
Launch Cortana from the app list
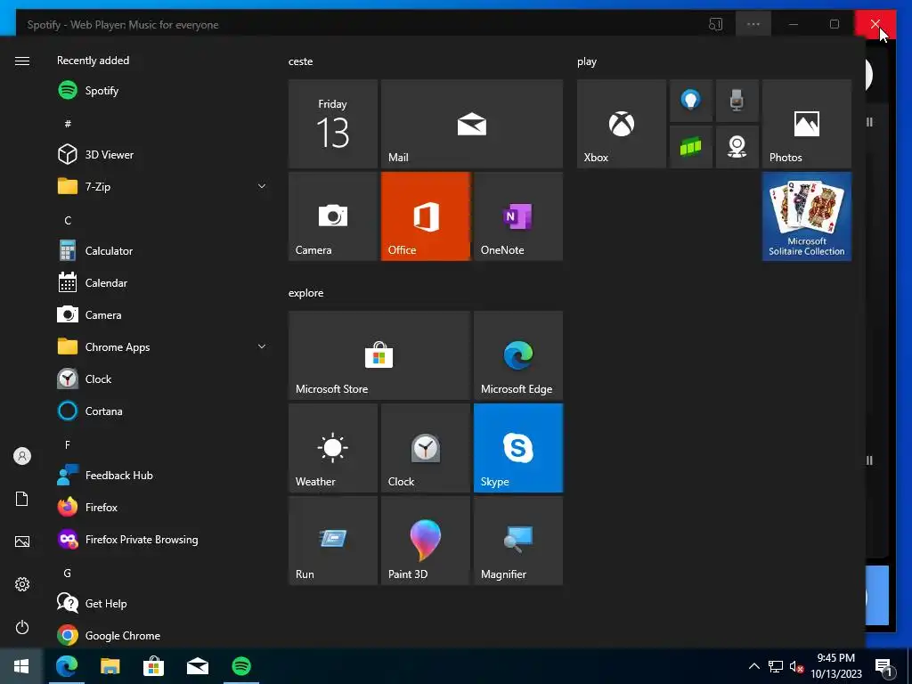point(161,411)
